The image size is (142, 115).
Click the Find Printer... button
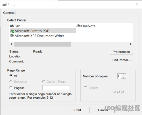tap(121, 60)
